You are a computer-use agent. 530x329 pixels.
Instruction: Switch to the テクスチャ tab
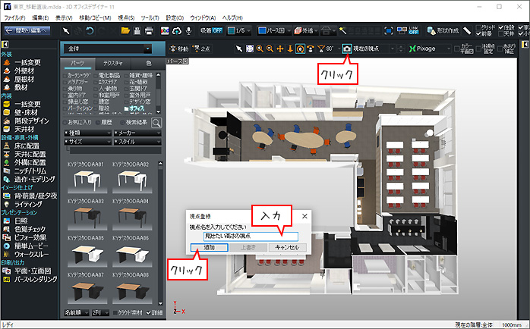point(114,64)
